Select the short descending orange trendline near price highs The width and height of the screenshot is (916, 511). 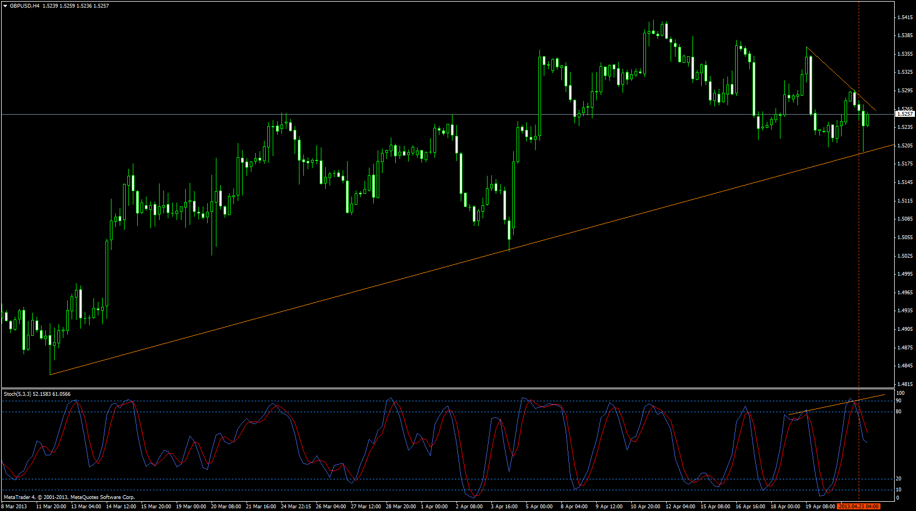point(841,79)
